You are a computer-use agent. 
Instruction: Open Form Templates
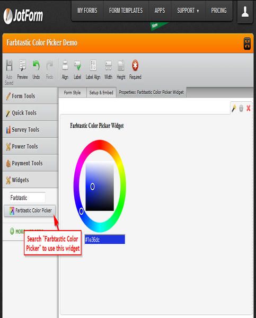126,11
